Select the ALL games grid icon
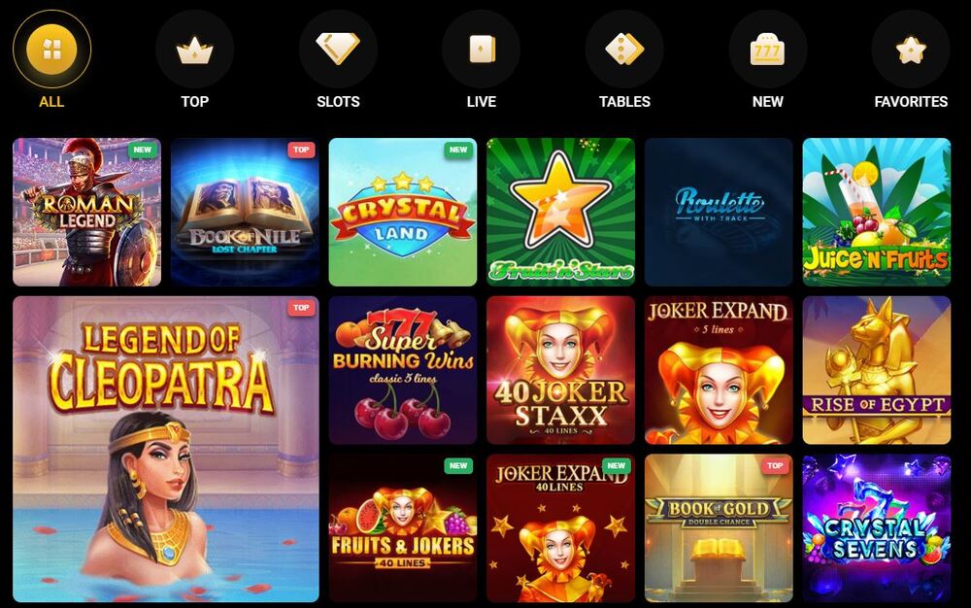The width and height of the screenshot is (971, 608). [x=52, y=49]
